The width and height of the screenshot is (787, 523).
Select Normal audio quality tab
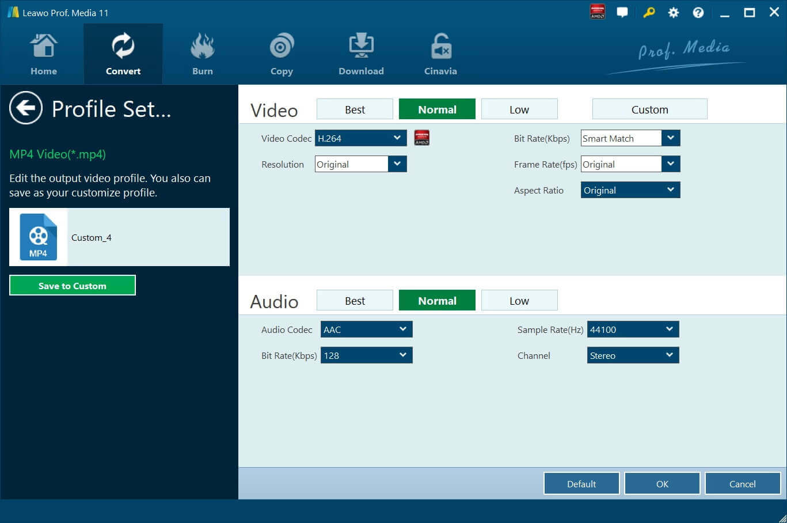tap(437, 300)
